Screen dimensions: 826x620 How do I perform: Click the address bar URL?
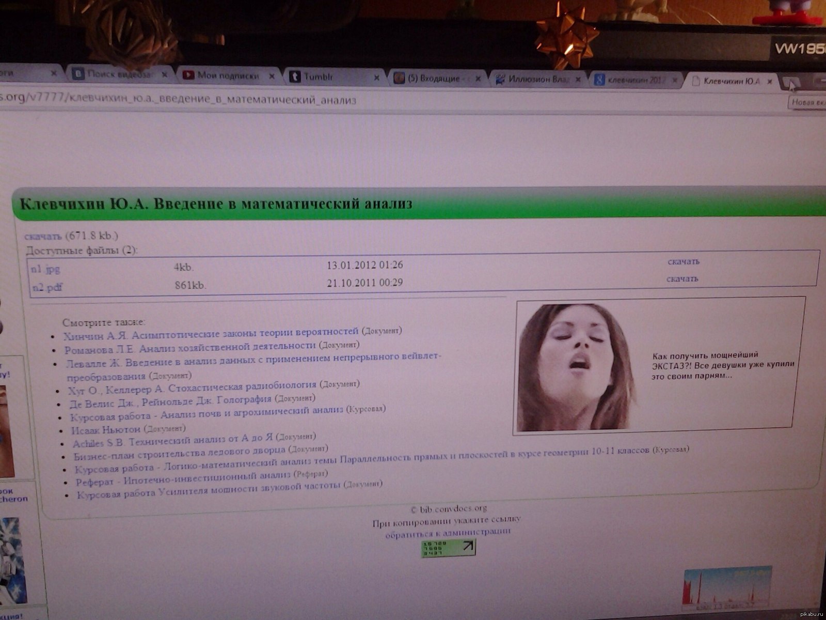[x=178, y=99]
